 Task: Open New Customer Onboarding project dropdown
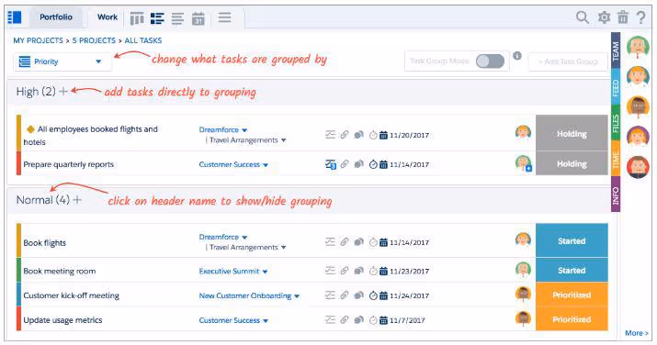tap(249, 296)
